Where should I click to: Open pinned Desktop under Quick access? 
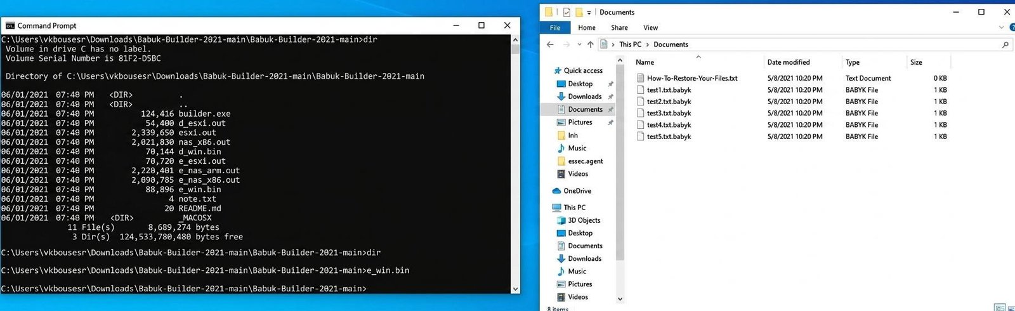(580, 84)
